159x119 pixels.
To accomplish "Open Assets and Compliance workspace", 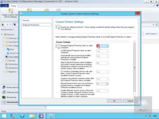I will (10, 87).
